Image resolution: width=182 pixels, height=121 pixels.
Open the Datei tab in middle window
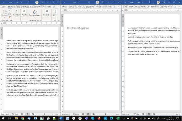pos(64,7)
